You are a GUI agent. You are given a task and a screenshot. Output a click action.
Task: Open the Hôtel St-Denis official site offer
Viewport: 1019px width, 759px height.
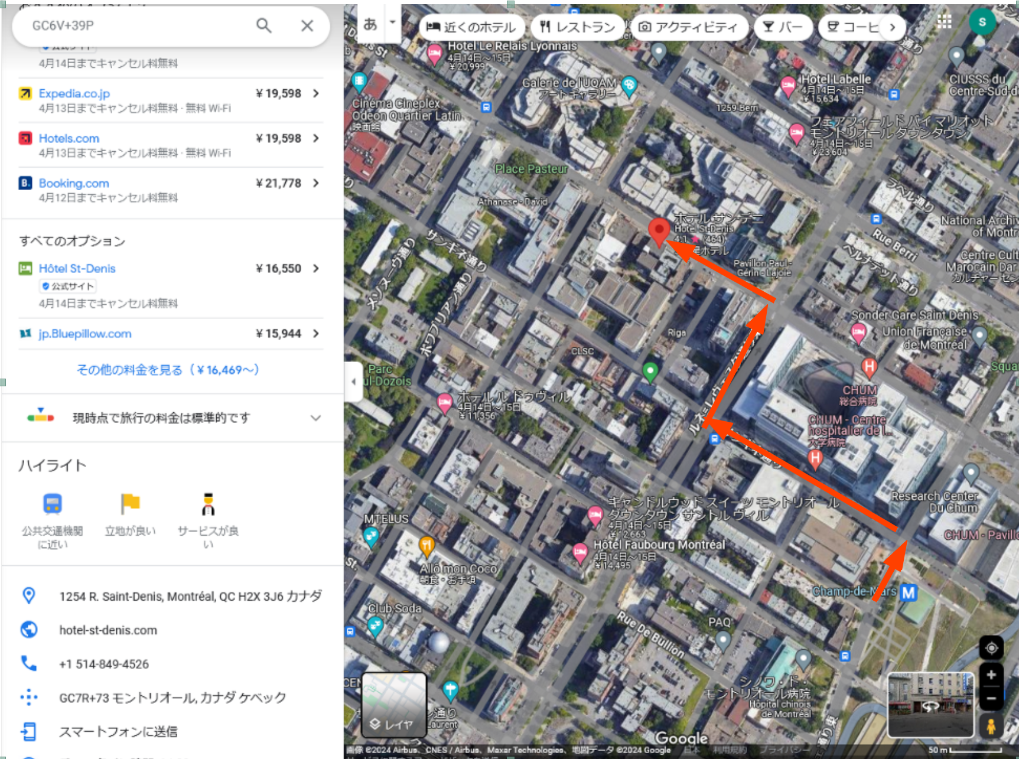(x=77, y=268)
